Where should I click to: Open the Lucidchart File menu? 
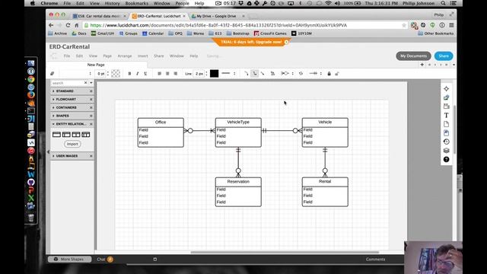click(x=67, y=56)
